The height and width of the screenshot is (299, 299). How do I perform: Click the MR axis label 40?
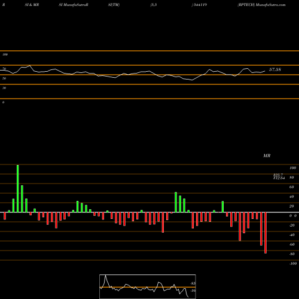292,197
